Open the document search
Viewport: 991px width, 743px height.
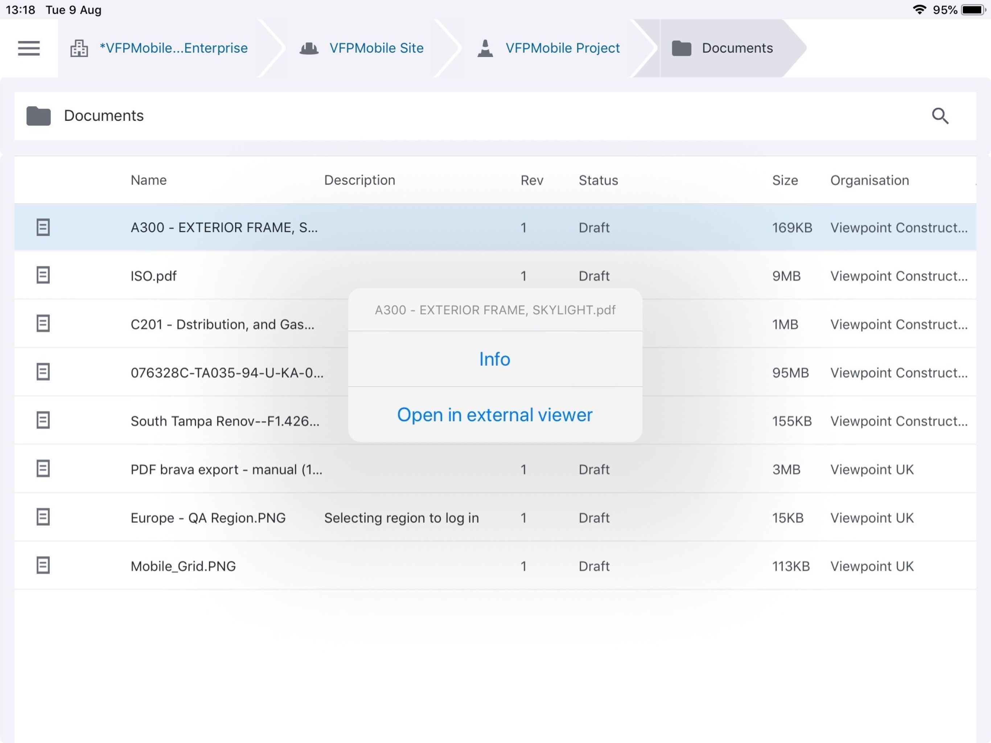click(940, 116)
